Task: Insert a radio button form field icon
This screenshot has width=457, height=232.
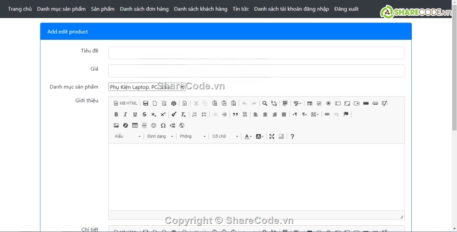Action: (x=329, y=103)
